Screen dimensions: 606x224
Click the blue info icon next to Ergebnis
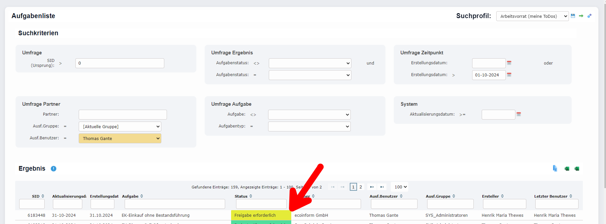[x=54, y=169]
